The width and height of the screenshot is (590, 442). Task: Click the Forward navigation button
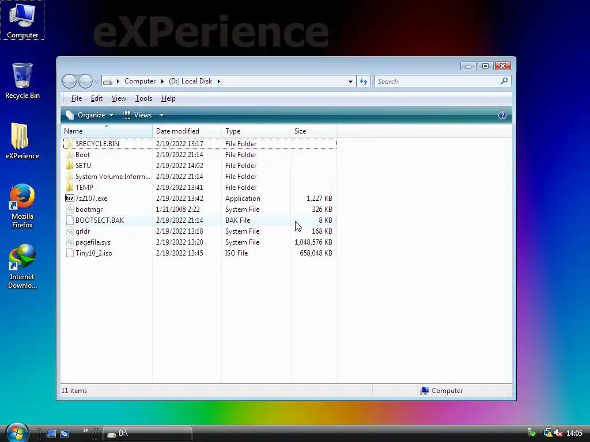85,81
